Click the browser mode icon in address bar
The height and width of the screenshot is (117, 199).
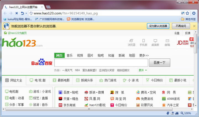pos(183,13)
